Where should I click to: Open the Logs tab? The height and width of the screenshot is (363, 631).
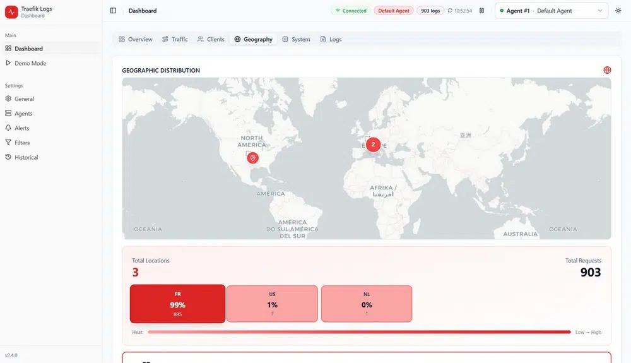(x=331, y=39)
